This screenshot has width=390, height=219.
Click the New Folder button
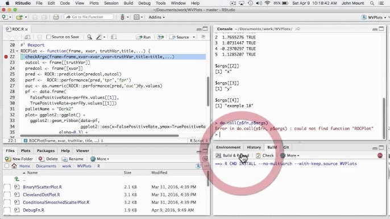point(19,159)
